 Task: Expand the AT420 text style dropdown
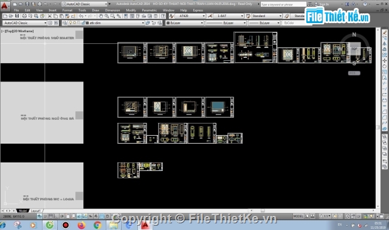(190, 16)
